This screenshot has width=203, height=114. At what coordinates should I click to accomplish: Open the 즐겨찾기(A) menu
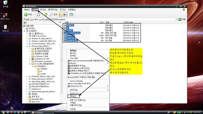coord(53,10)
